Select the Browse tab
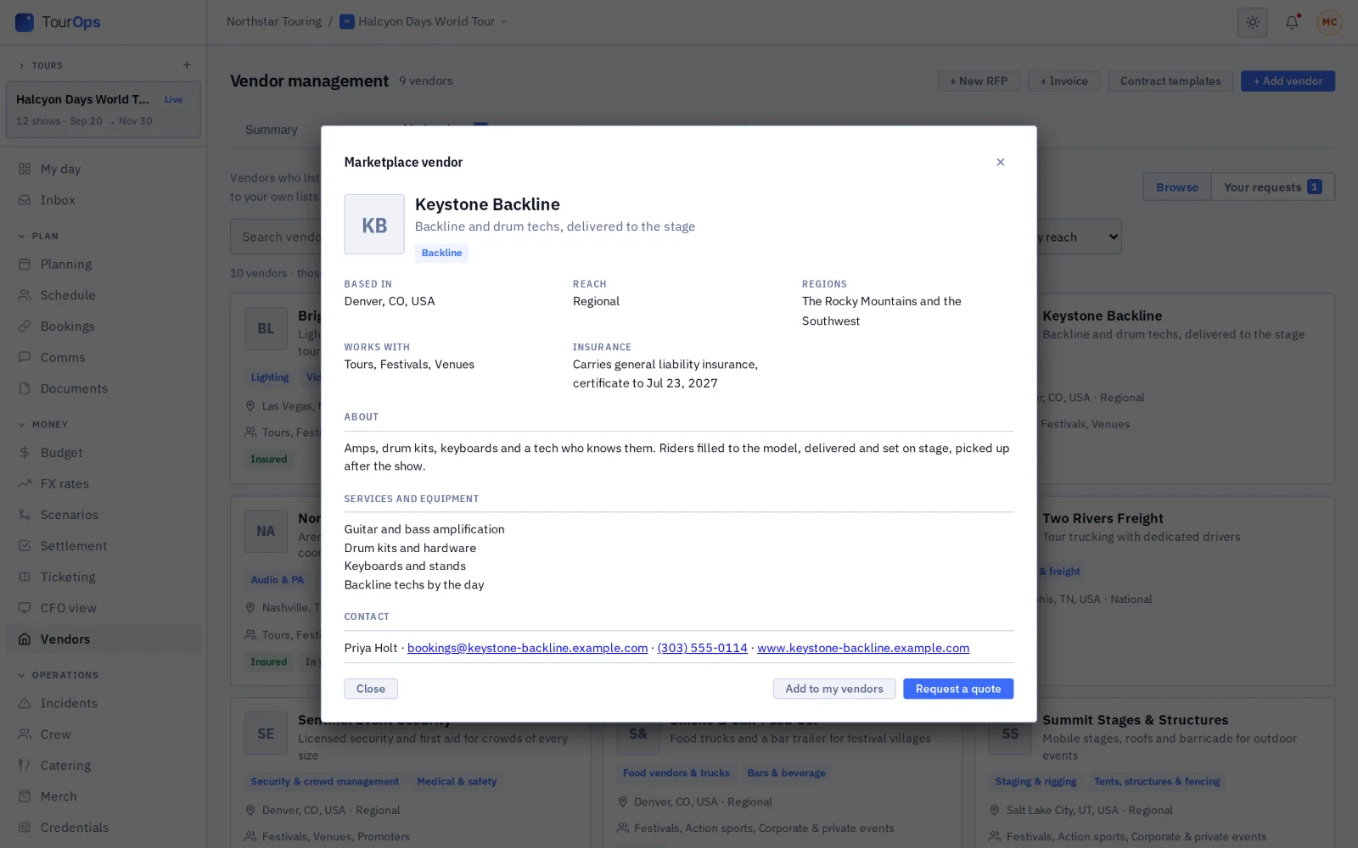The height and width of the screenshot is (848, 1358). [x=1177, y=187]
